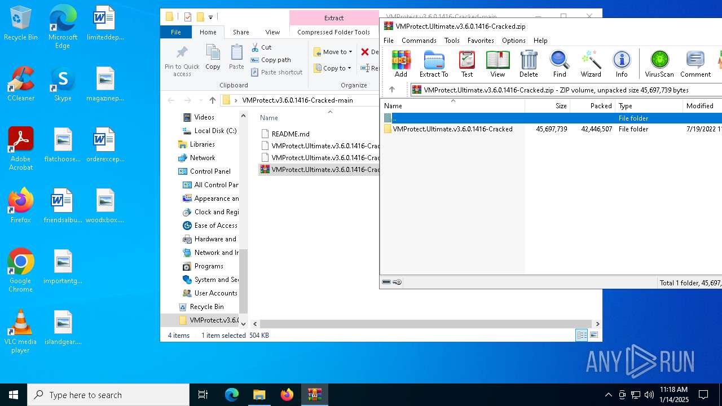Click Copy path in Explorer ribbon
The width and height of the screenshot is (722, 406).
click(270, 60)
